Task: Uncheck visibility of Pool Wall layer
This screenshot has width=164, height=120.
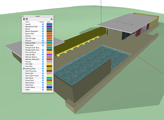Action: [x=43, y=66]
